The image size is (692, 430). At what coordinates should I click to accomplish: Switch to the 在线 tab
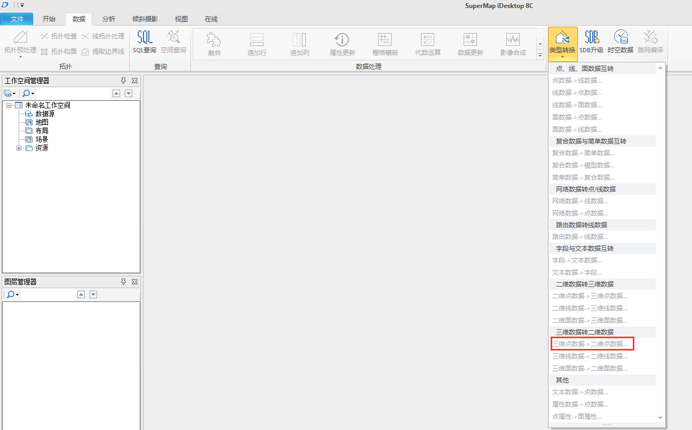coord(211,19)
